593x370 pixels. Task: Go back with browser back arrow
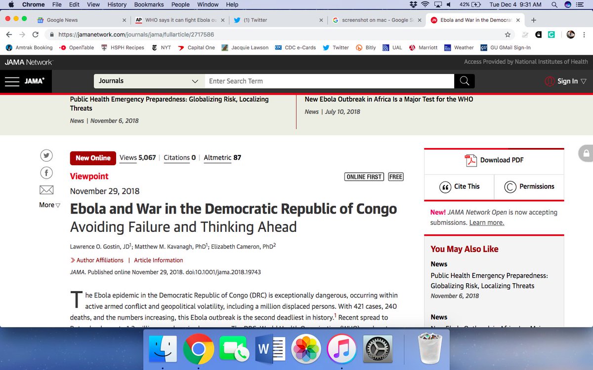coord(9,35)
